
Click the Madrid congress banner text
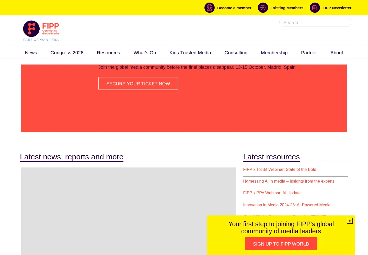[x=197, y=67]
